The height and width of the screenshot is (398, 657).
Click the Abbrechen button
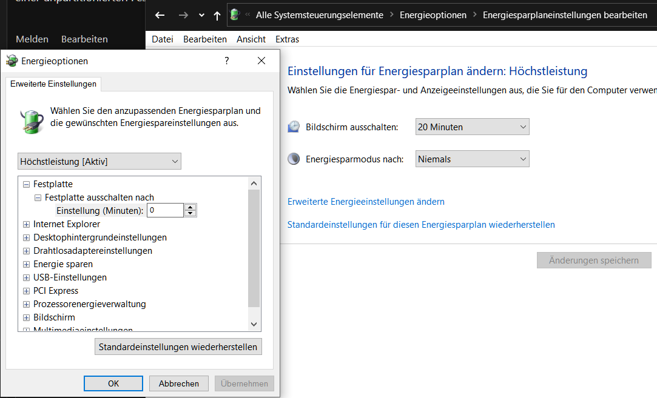click(179, 383)
